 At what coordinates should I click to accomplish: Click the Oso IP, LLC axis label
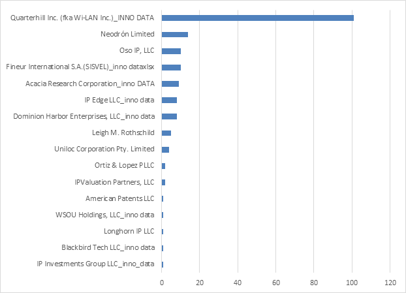(136, 50)
